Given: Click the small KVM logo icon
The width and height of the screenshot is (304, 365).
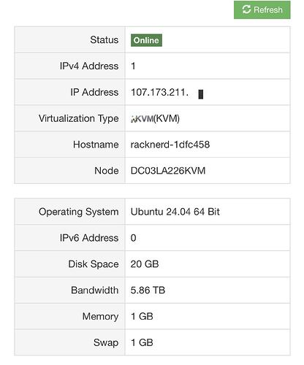Looking at the screenshot, I should click(142, 119).
